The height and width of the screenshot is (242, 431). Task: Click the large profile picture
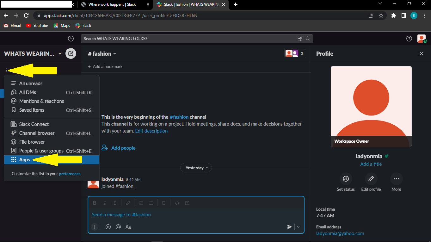[371, 107]
